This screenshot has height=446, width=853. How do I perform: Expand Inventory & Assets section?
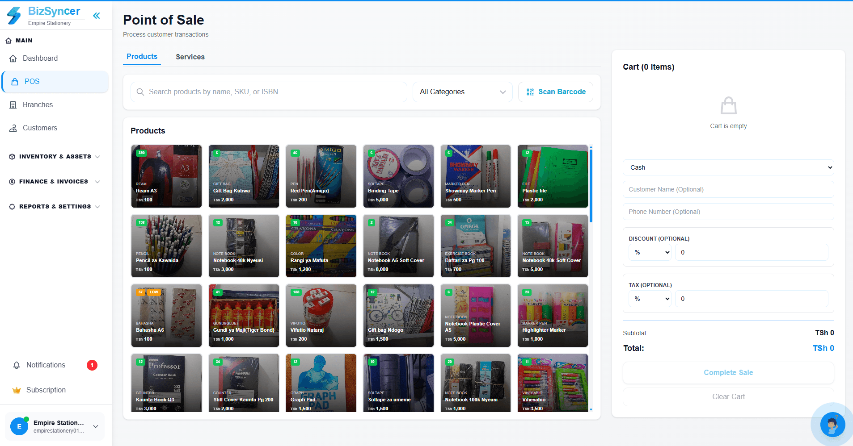(55, 157)
